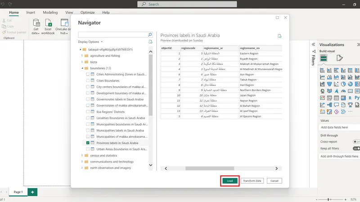The height and width of the screenshot is (202, 360).
Task: Select the Build visual icon
Action: 324,58
